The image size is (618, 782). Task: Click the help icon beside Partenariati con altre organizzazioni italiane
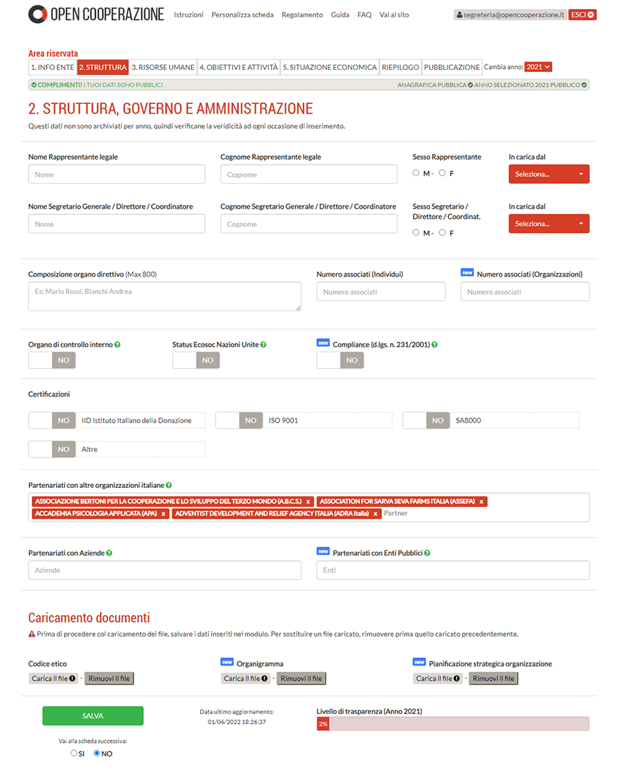click(x=168, y=485)
